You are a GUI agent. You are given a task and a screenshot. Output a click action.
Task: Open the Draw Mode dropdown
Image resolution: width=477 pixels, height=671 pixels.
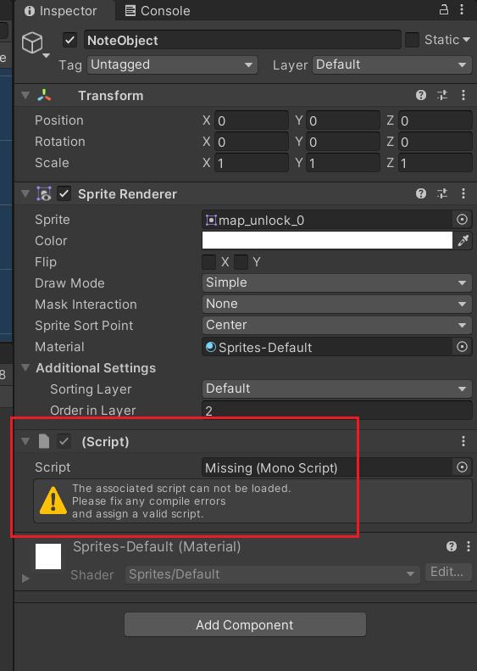[337, 282]
